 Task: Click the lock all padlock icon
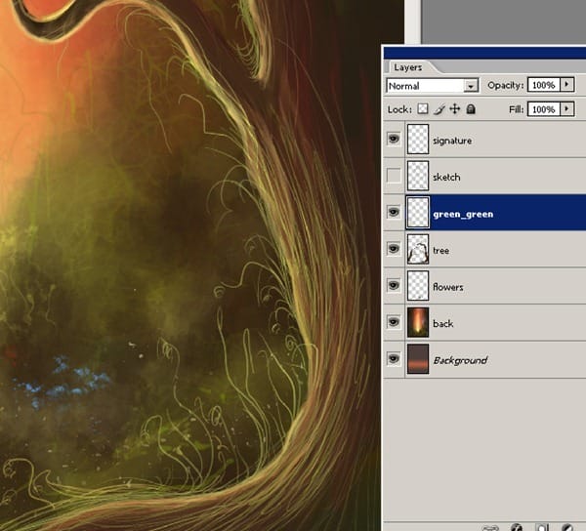470,109
